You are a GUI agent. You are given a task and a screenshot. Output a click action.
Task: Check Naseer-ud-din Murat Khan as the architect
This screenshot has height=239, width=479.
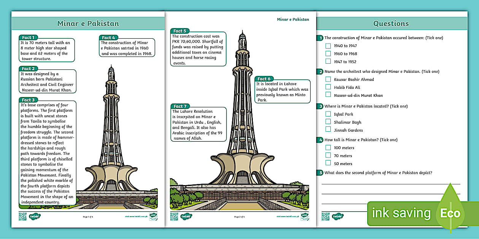click(x=328, y=95)
